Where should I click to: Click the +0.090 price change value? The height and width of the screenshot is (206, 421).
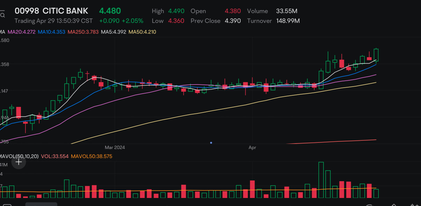coord(109,21)
